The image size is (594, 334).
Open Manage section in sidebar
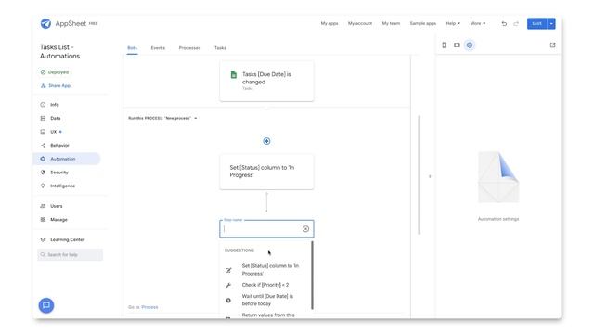(58, 220)
